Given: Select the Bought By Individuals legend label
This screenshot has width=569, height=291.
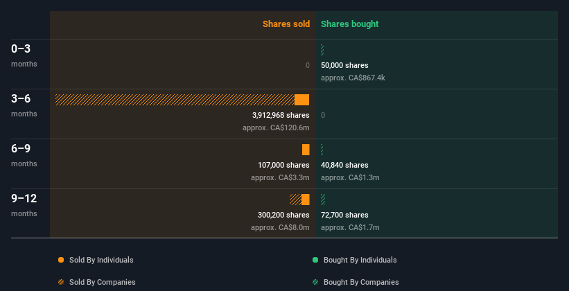Looking at the screenshot, I should [x=360, y=260].
